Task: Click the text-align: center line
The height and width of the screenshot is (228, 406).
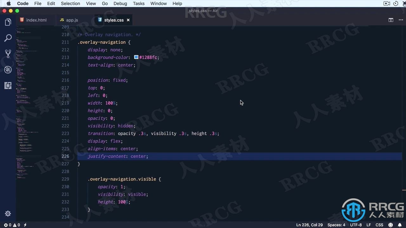Action: (x=111, y=65)
